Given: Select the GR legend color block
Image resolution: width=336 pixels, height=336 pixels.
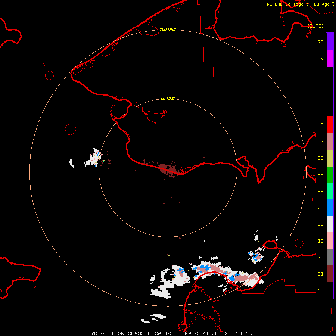Looking at the screenshot, I should pyautogui.click(x=330, y=141).
